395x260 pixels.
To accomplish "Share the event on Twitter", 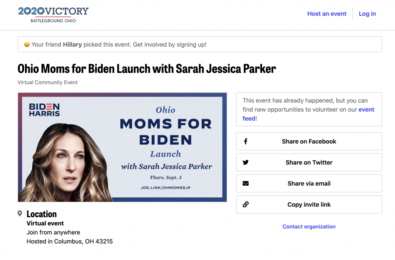I will 309,162.
